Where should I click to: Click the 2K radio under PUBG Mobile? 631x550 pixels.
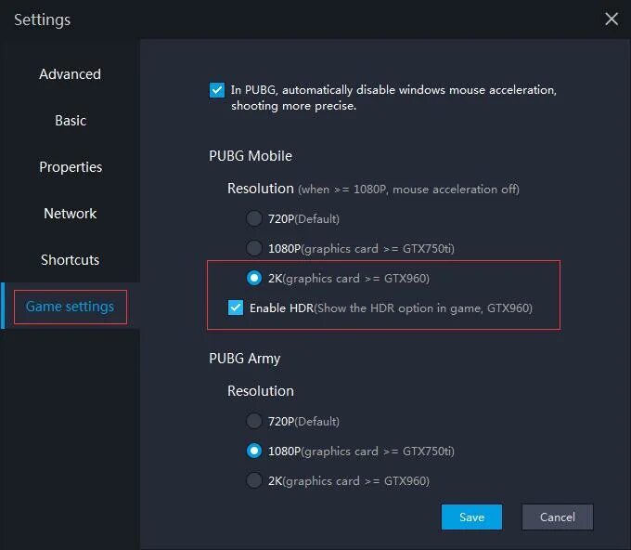pos(253,278)
